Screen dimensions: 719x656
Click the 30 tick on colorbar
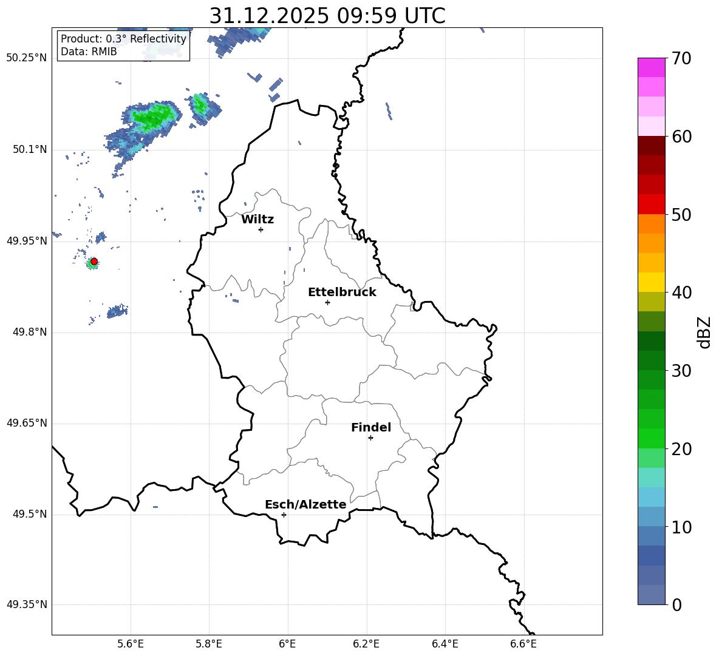tap(681, 371)
